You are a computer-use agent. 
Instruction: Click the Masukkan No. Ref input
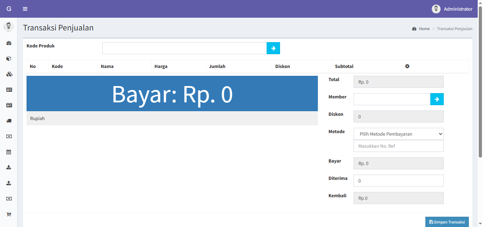tap(398, 146)
